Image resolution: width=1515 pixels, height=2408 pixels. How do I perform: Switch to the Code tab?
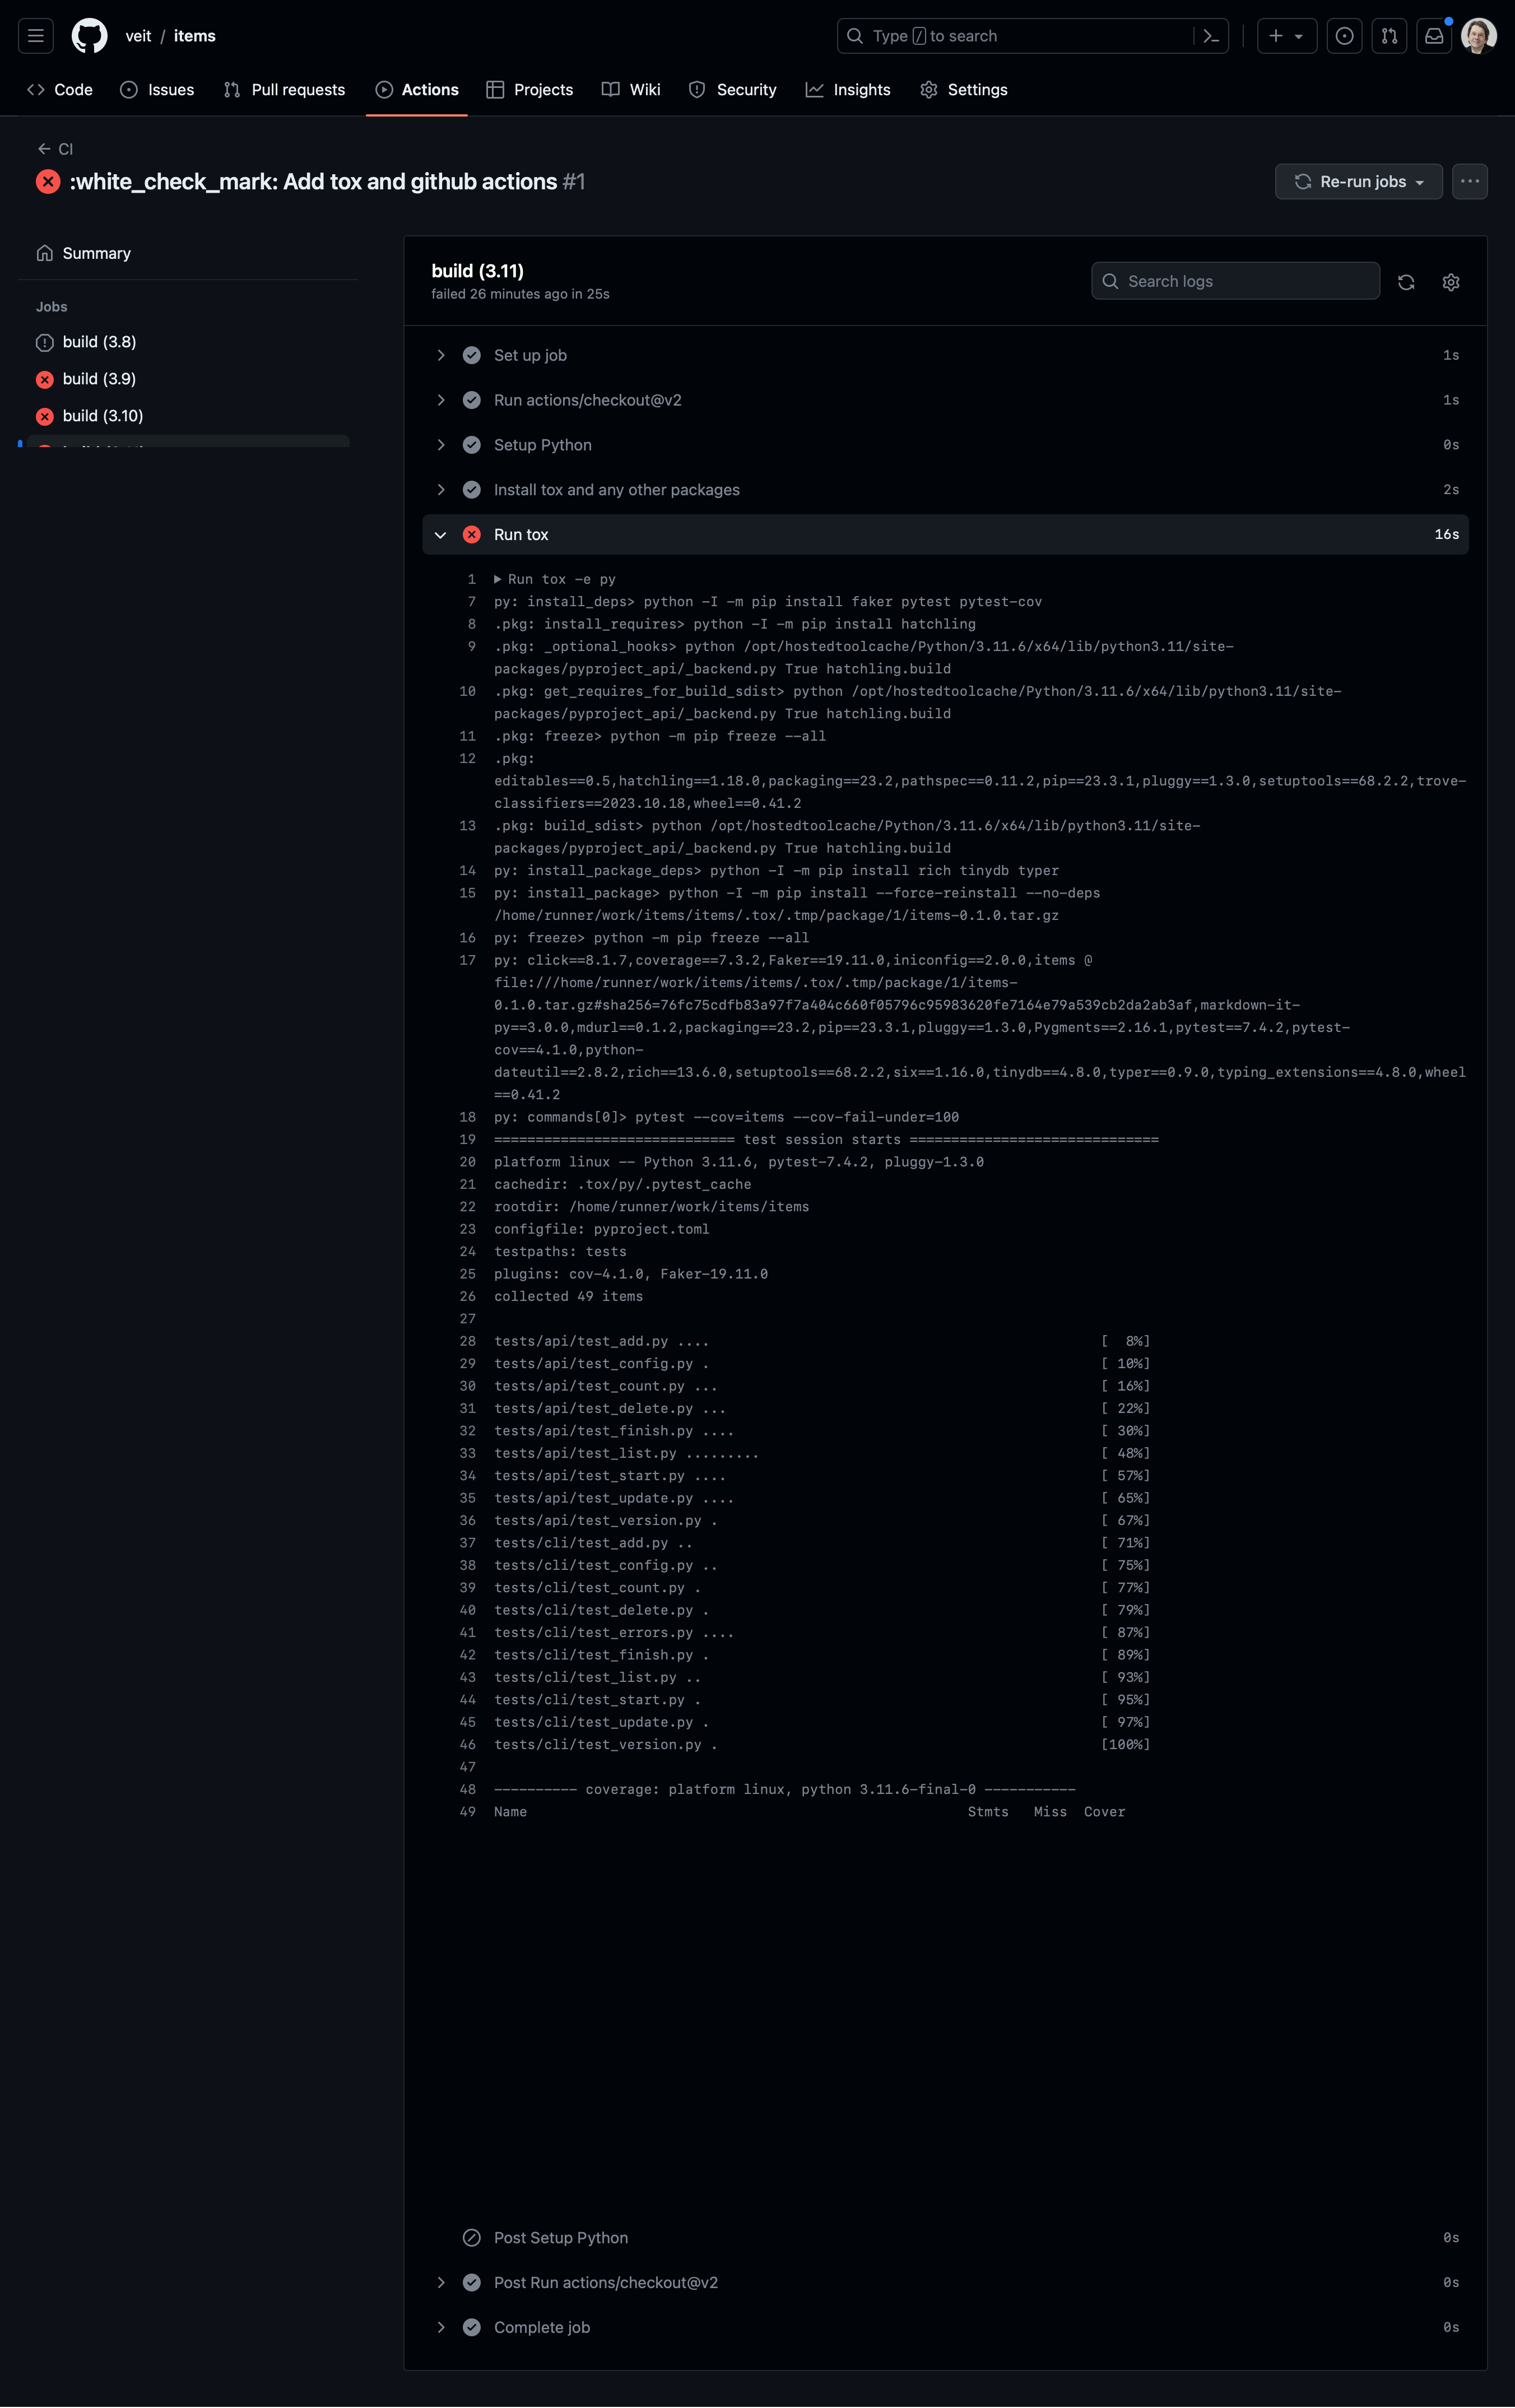pos(60,90)
